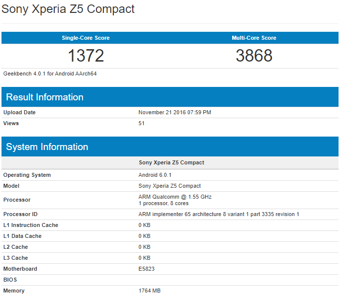
Task: Select the L3 Cache 0 KB value
Action: (x=144, y=258)
